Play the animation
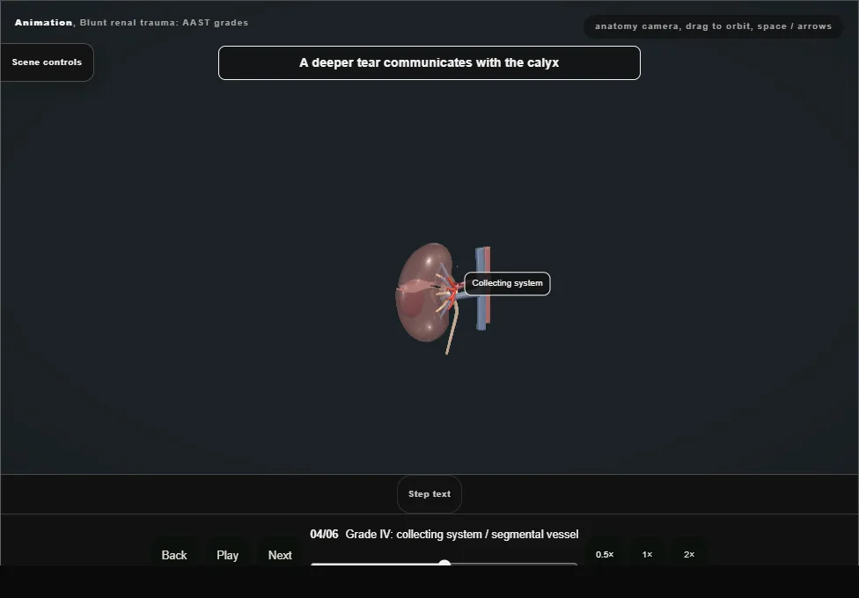This screenshot has height=598, width=859. click(x=227, y=555)
